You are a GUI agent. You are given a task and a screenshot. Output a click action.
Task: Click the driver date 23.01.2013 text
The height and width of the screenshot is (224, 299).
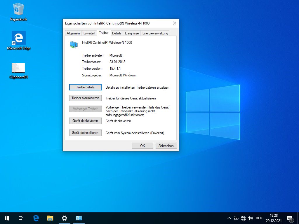pos(117,62)
